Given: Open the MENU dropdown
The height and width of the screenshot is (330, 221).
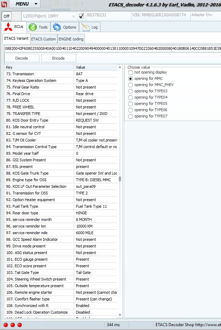Looking at the screenshot, I should 24,4.
